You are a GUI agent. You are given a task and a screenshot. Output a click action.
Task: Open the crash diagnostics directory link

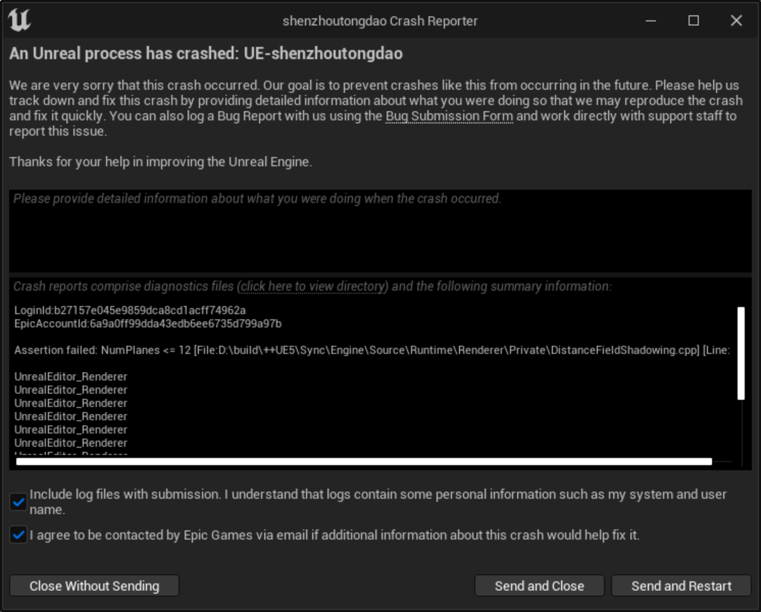coord(313,286)
